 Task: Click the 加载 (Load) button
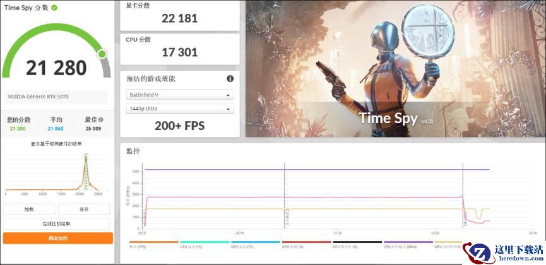pyautogui.click(x=30, y=209)
